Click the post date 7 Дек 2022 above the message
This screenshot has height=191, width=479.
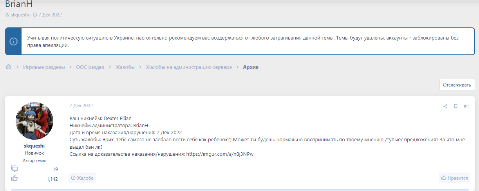[x=81, y=106]
